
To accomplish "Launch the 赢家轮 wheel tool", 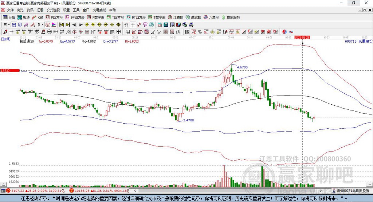I will 193,18.
